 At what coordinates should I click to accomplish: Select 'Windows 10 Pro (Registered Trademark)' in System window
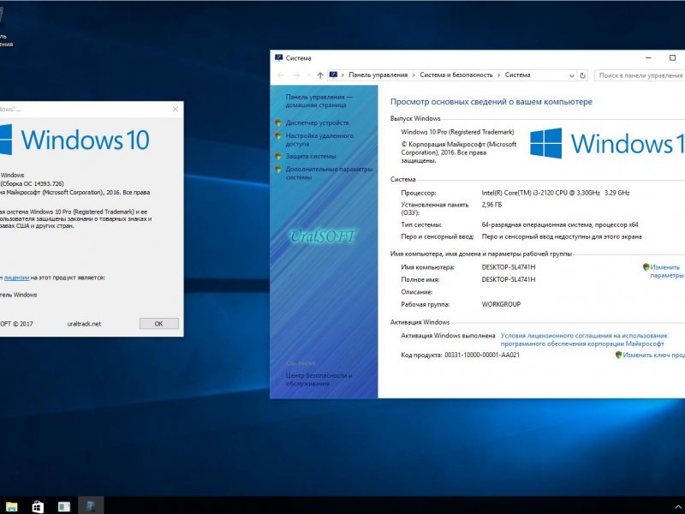click(457, 132)
